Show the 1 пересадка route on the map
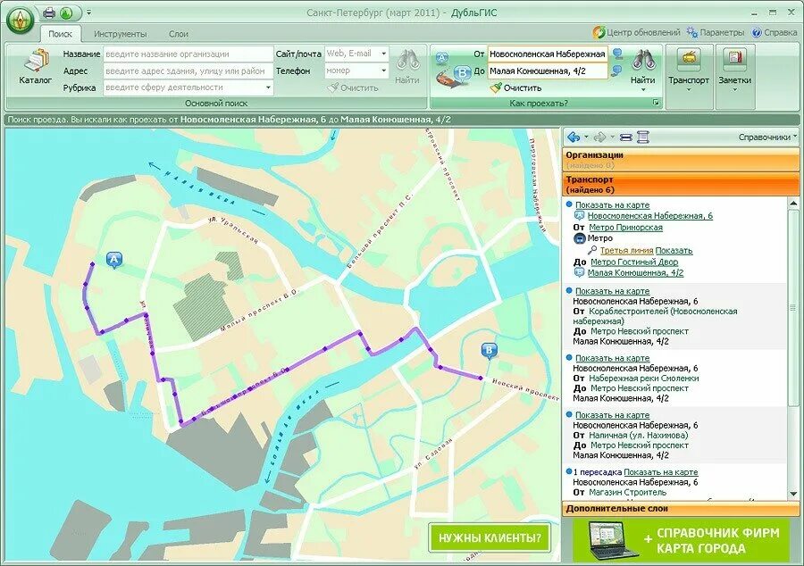The width and height of the screenshot is (804, 566). click(x=660, y=471)
